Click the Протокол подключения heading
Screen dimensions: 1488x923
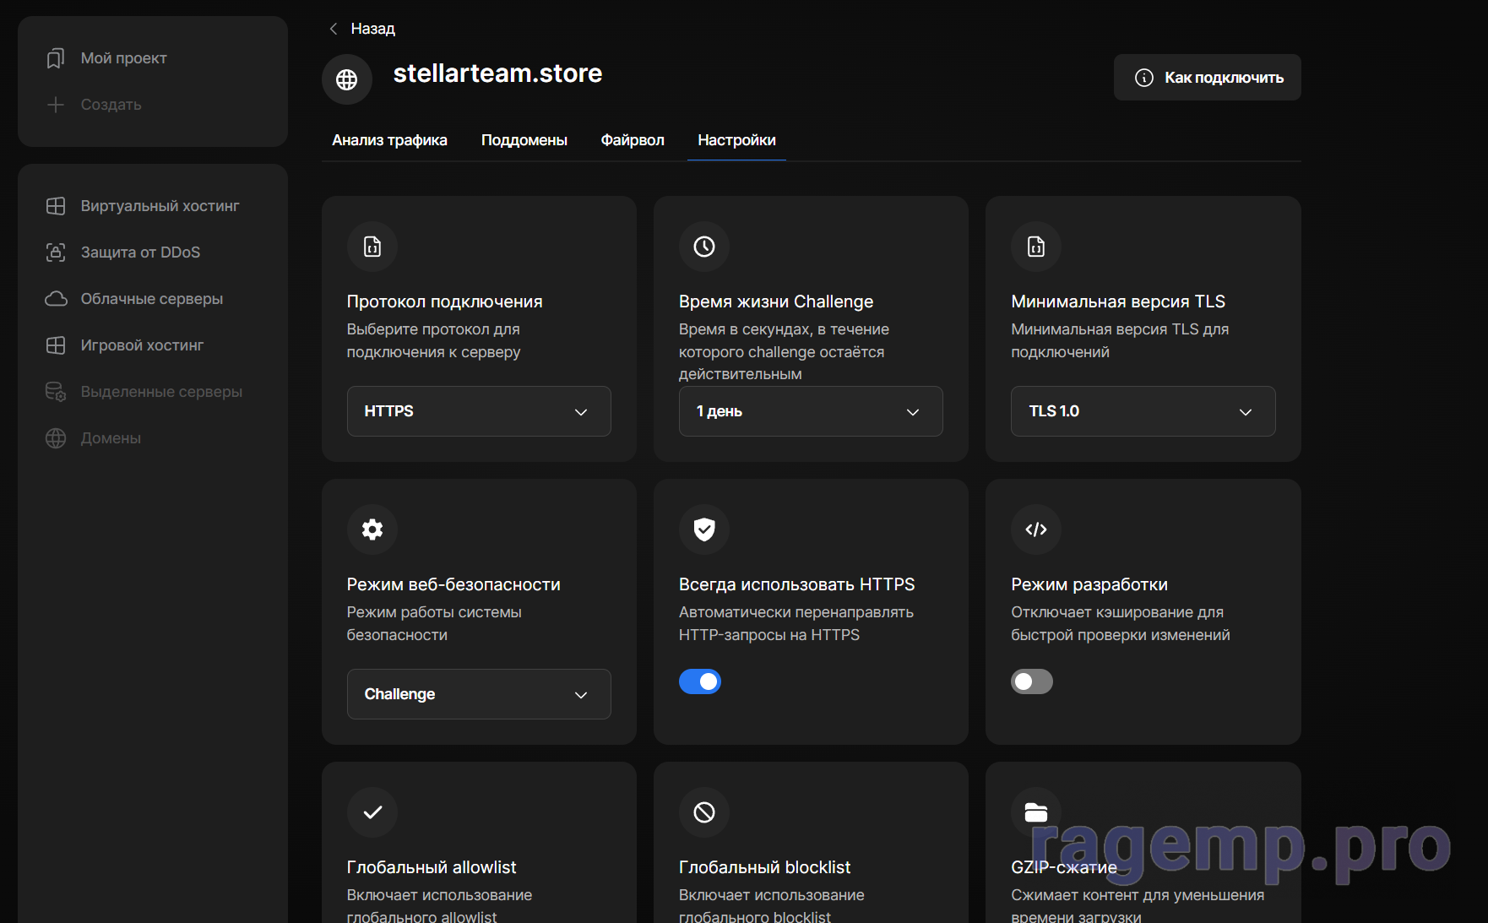[x=444, y=301]
